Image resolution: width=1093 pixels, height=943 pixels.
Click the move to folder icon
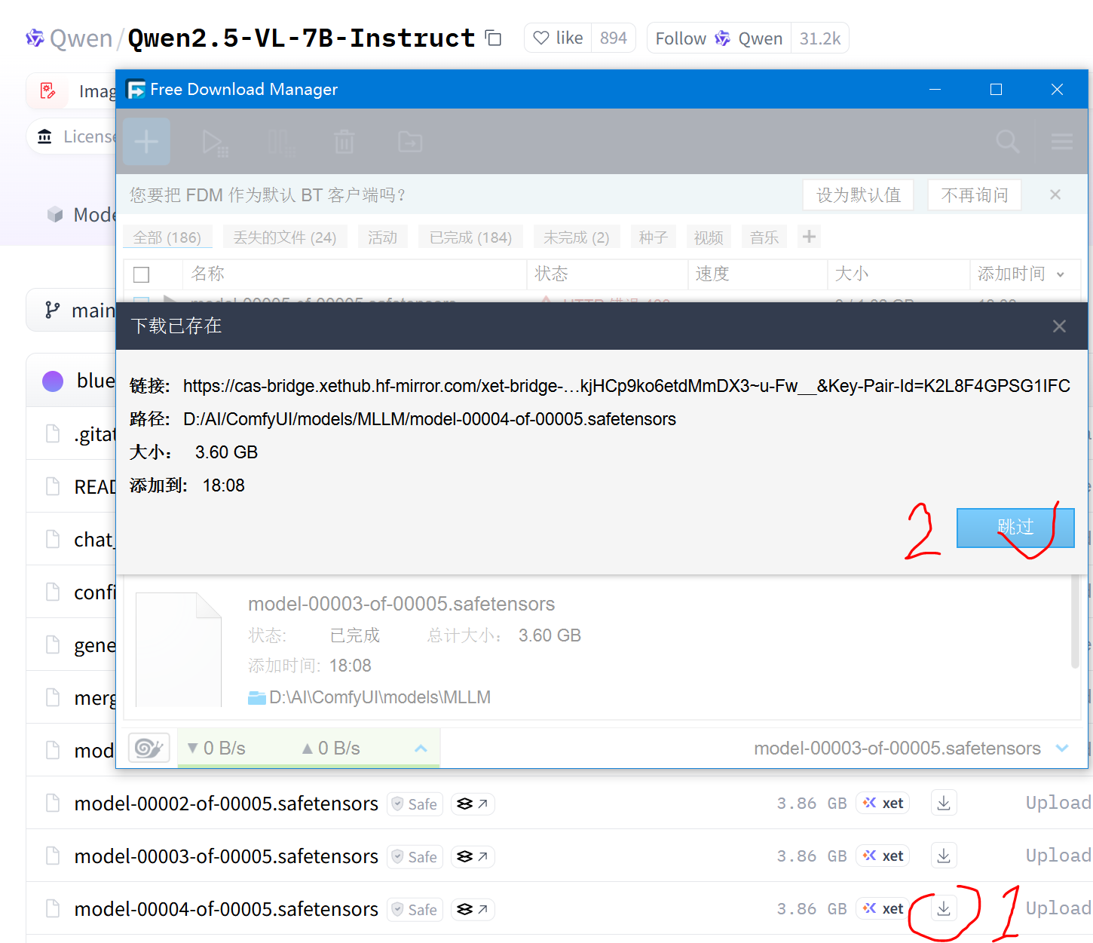(410, 142)
